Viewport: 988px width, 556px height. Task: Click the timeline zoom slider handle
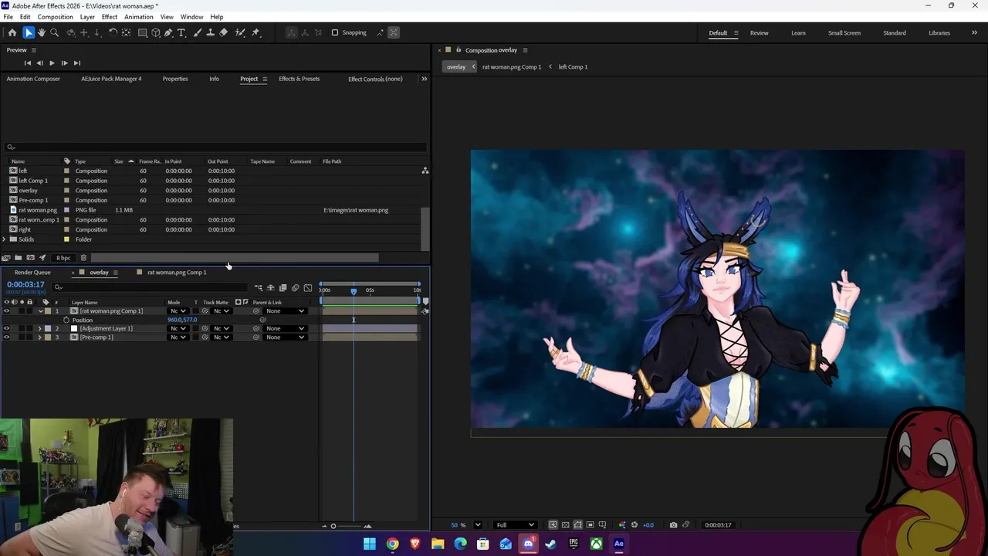tap(333, 526)
